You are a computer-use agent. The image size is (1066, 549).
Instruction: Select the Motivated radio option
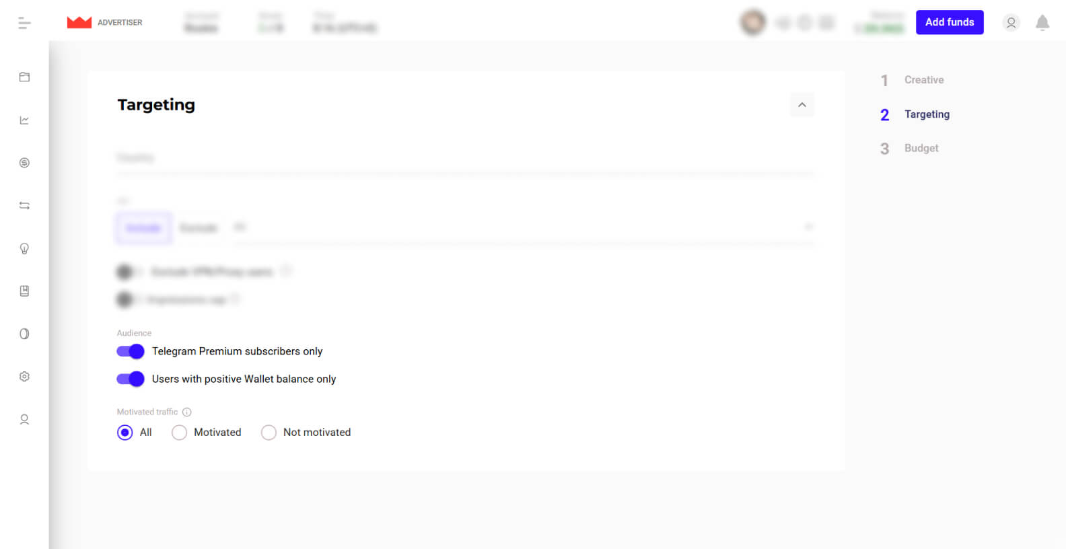pyautogui.click(x=179, y=433)
